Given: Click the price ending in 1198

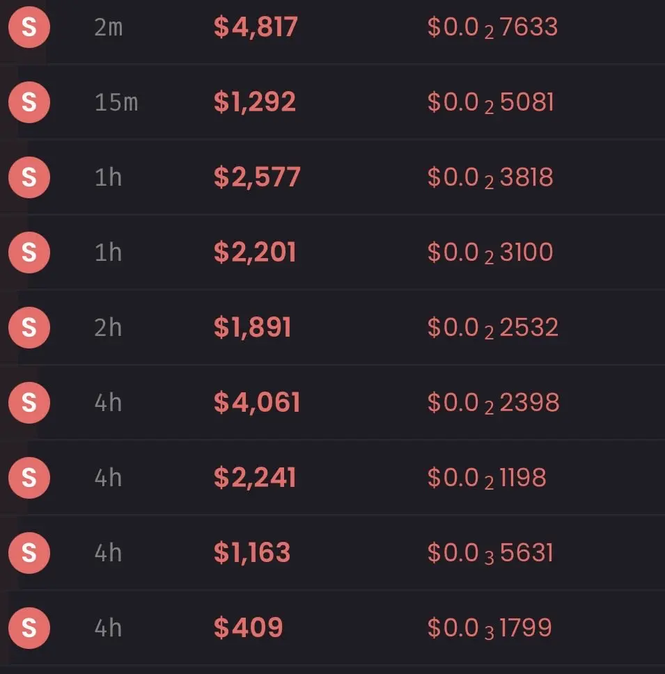Looking at the screenshot, I should (487, 478).
